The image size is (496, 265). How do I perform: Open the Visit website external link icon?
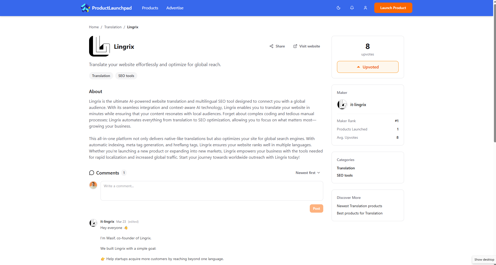[x=295, y=46]
